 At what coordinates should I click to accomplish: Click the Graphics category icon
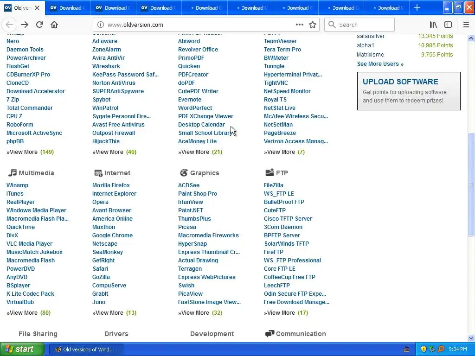184,172
